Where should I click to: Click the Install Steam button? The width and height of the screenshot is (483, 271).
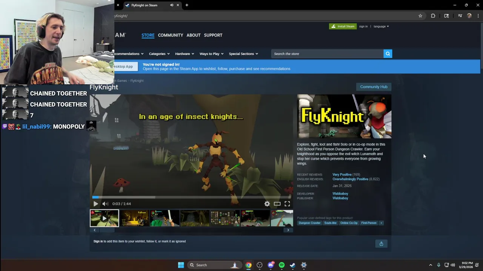point(343,26)
